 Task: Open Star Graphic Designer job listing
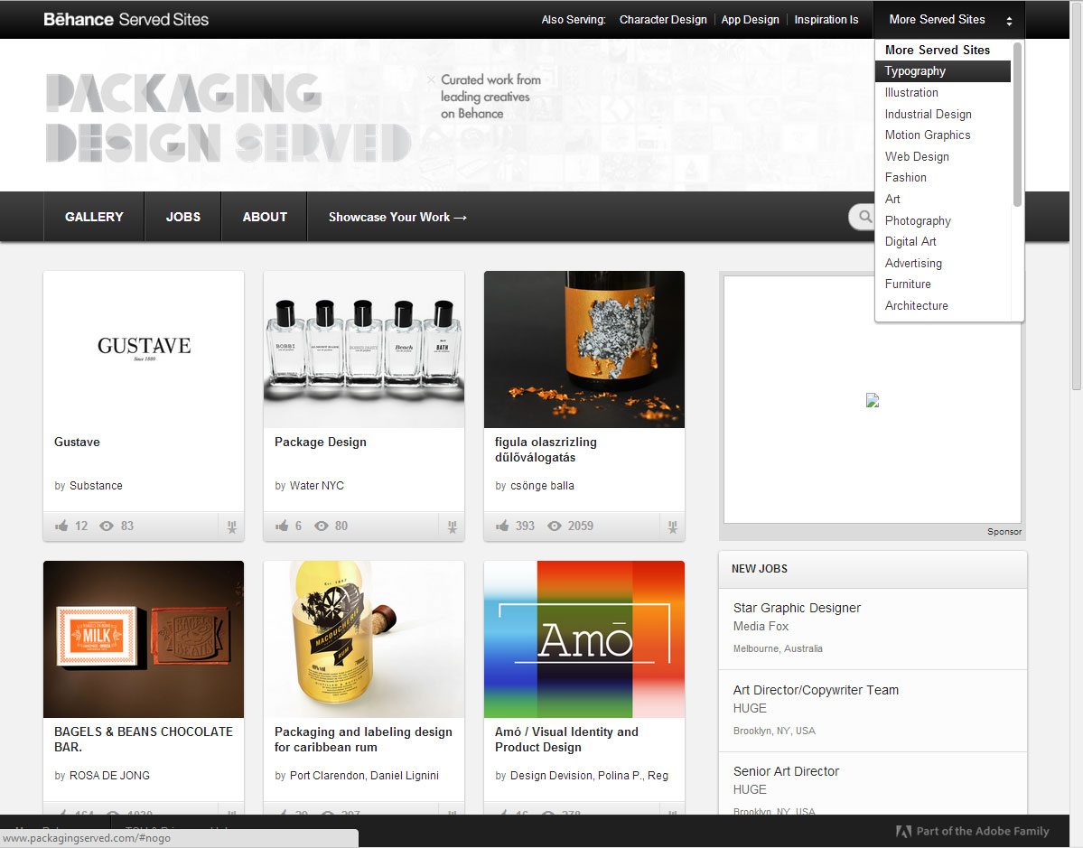(797, 608)
